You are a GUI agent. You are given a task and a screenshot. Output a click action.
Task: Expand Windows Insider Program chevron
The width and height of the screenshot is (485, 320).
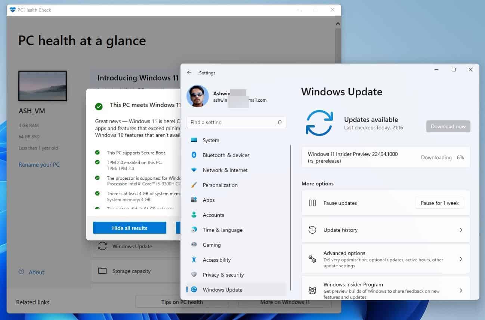(461, 290)
